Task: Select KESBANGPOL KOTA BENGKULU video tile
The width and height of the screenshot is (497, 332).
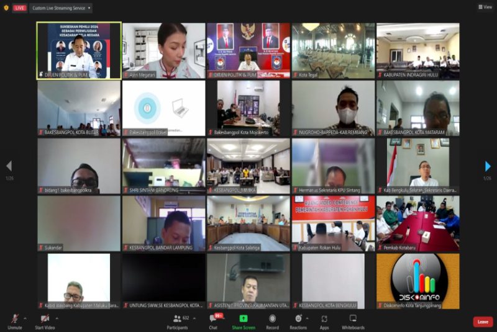Action: pyautogui.click(x=333, y=281)
